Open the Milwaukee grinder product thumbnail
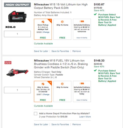The height and width of the screenshot is (128, 123). [x=17, y=72]
